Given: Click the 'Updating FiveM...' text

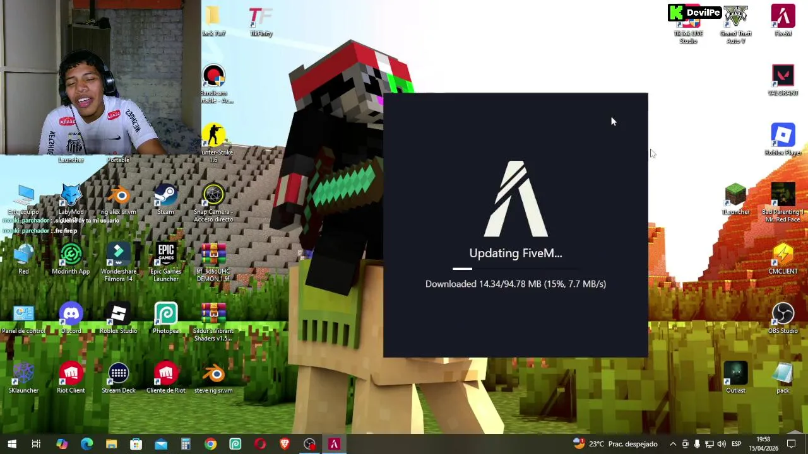Looking at the screenshot, I should [x=515, y=253].
